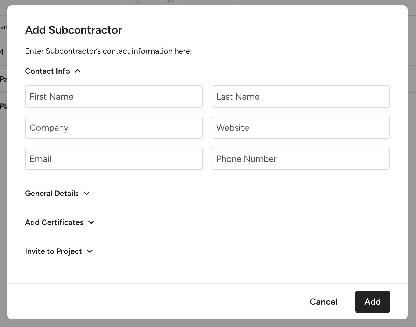This screenshot has width=416, height=327.
Task: Click the chevron next to Add Certificates
Action: [91, 222]
